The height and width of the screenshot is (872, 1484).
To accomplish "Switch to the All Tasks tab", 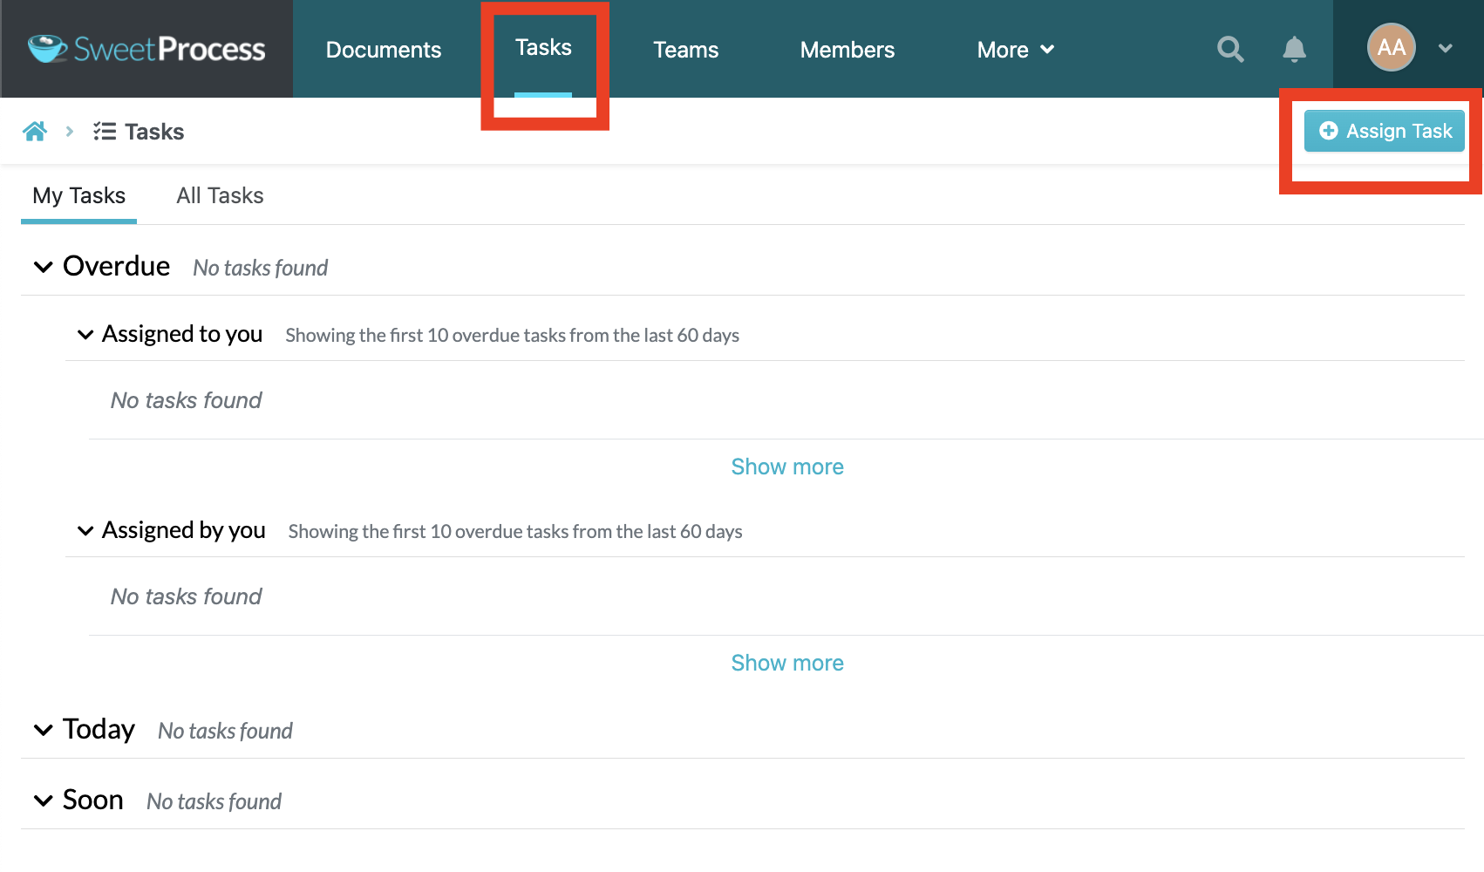I will [220, 196].
